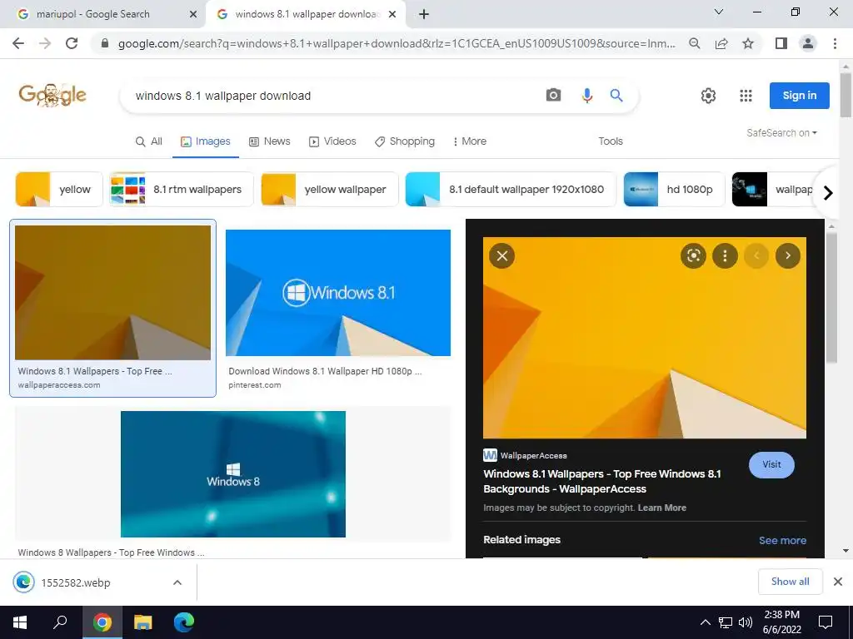Choose 8.1 default wallpaper 1920x1080 chip
Viewport: 853px width, 639px height.
511,189
